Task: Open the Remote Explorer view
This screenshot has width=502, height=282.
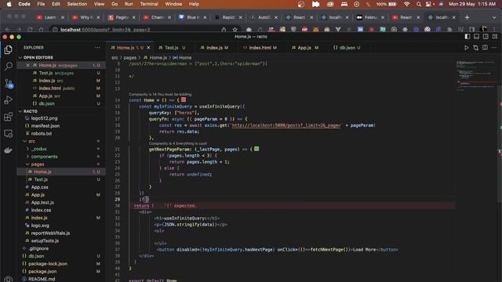Action: point(9,133)
